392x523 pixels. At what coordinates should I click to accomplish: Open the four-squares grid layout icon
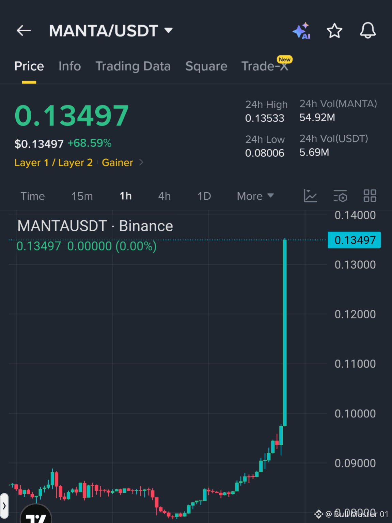click(x=370, y=196)
